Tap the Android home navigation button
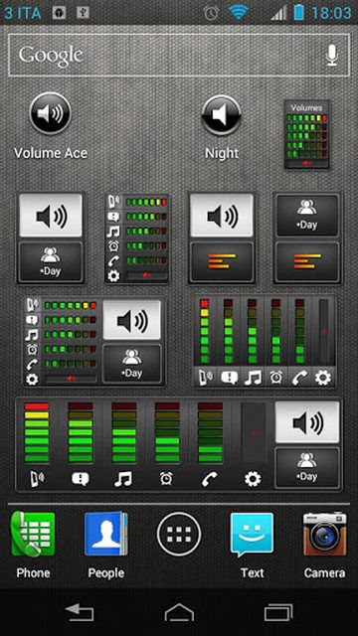Screen dimensions: 358x636 (179, 612)
